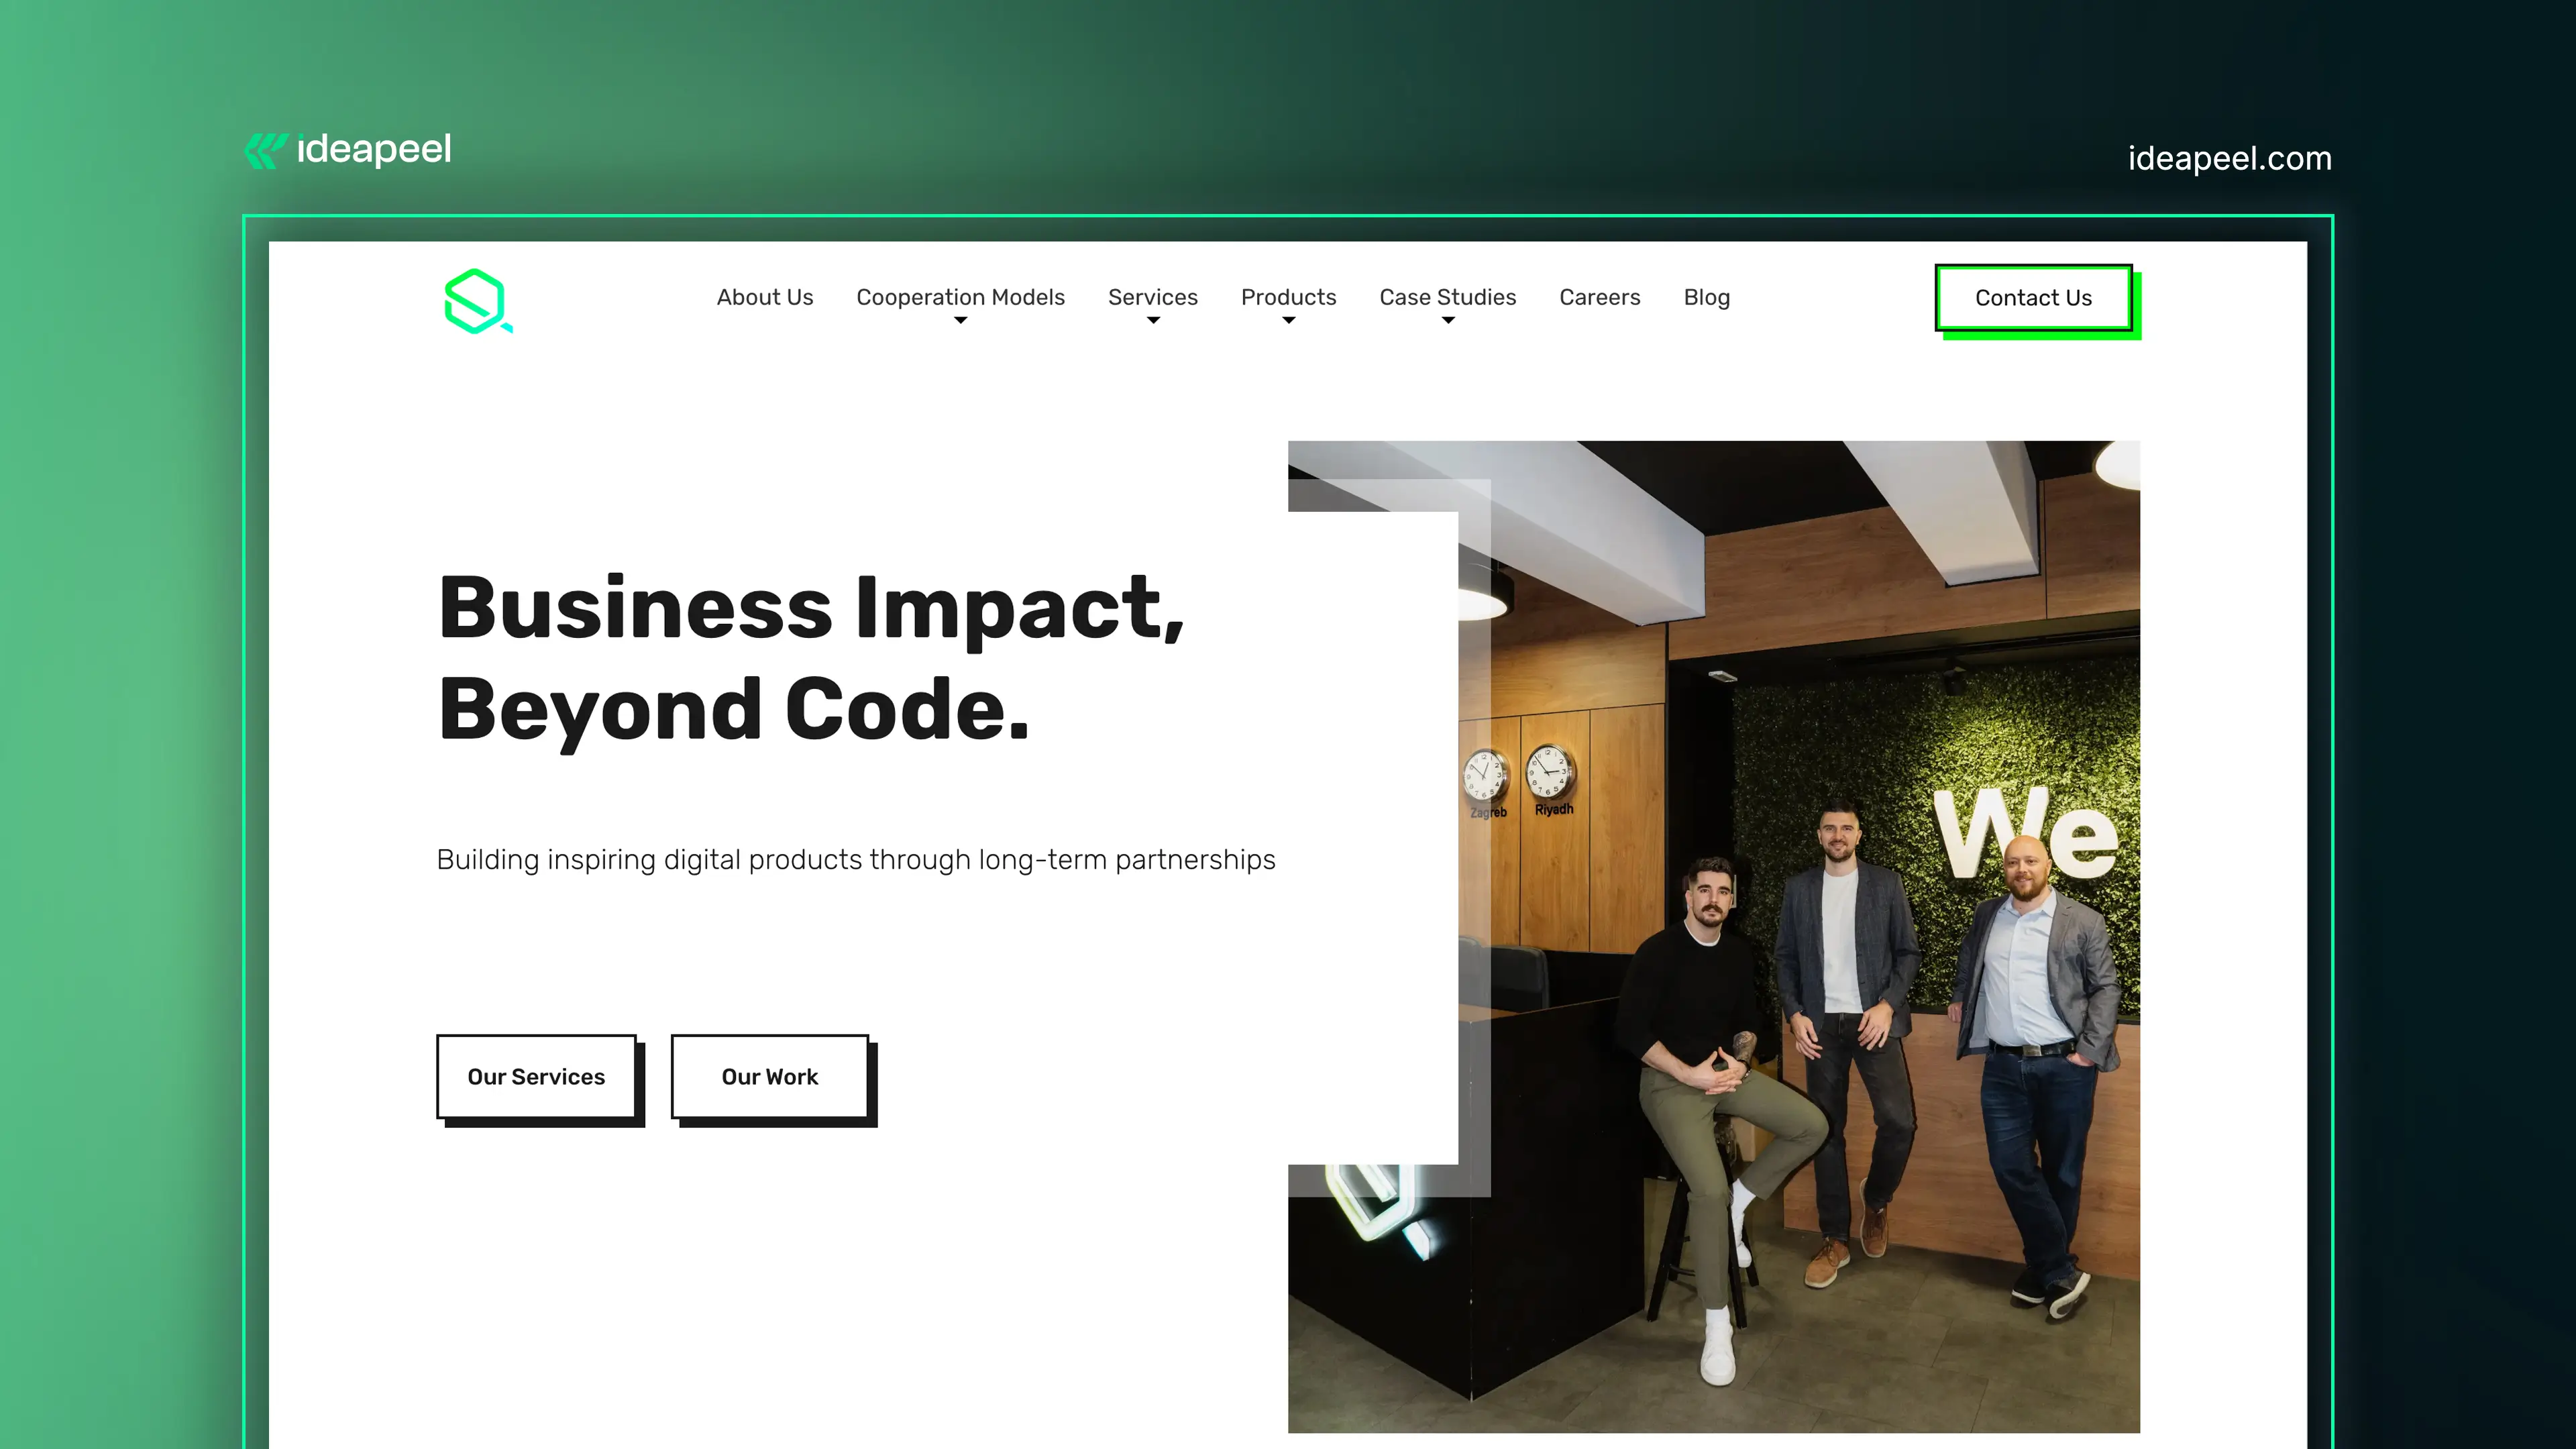
Task: Open the Services menu item
Action: point(1152,297)
